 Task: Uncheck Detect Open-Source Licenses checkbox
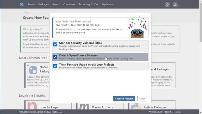pos(55,57)
